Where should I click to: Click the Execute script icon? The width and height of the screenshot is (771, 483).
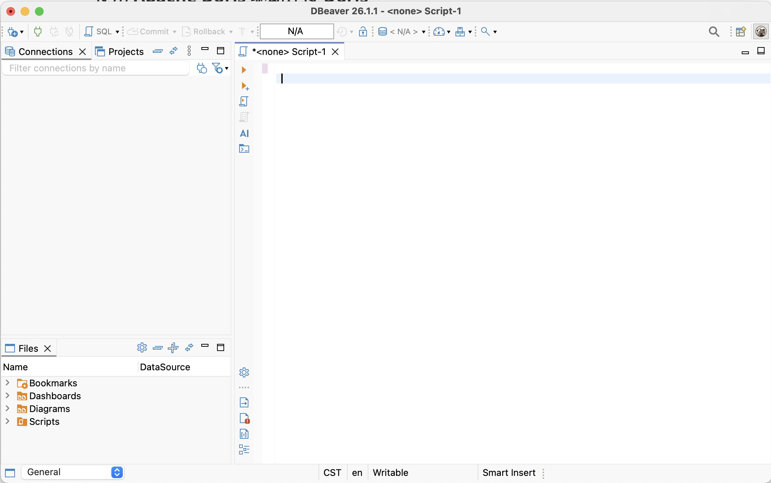tap(244, 102)
